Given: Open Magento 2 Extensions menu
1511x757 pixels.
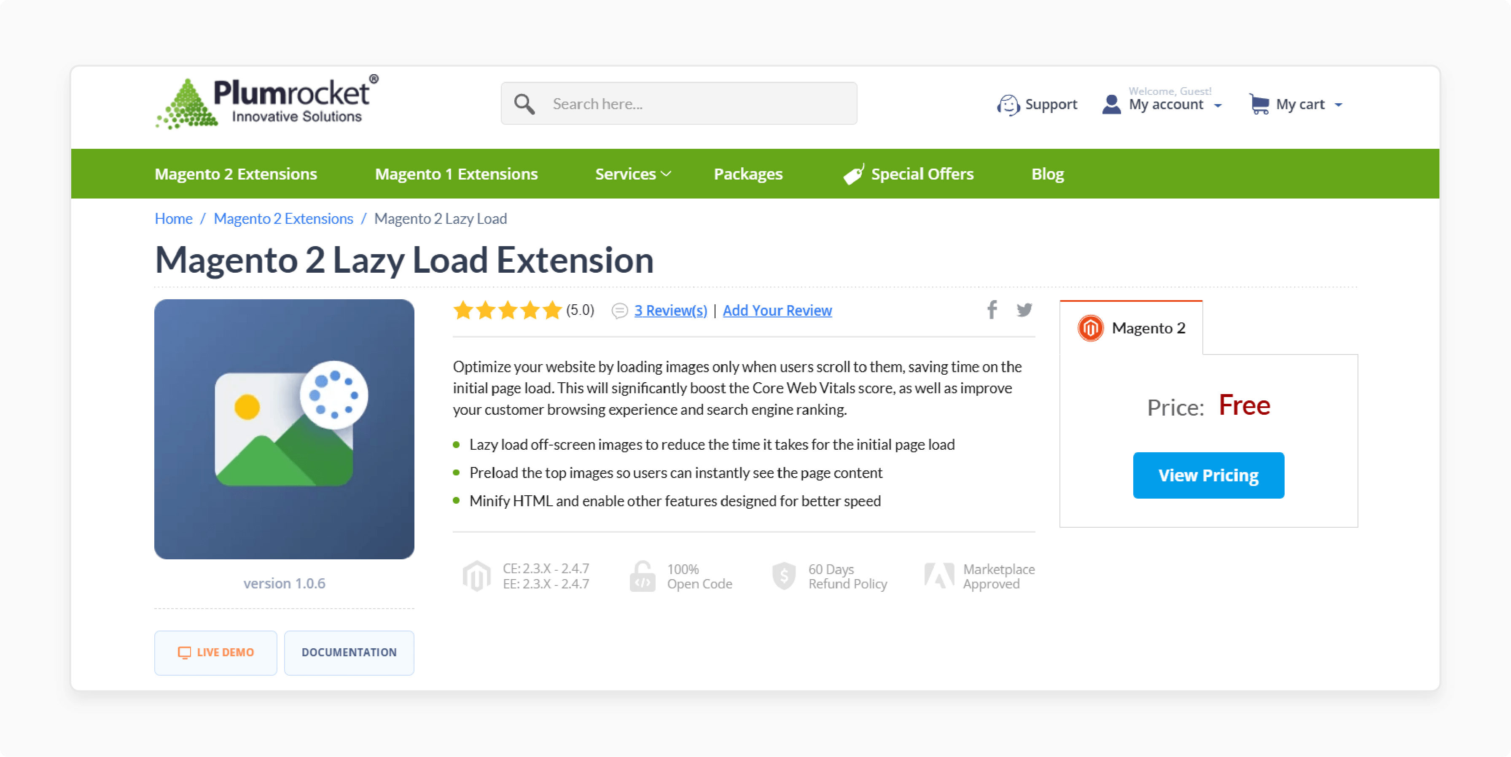Looking at the screenshot, I should 236,174.
